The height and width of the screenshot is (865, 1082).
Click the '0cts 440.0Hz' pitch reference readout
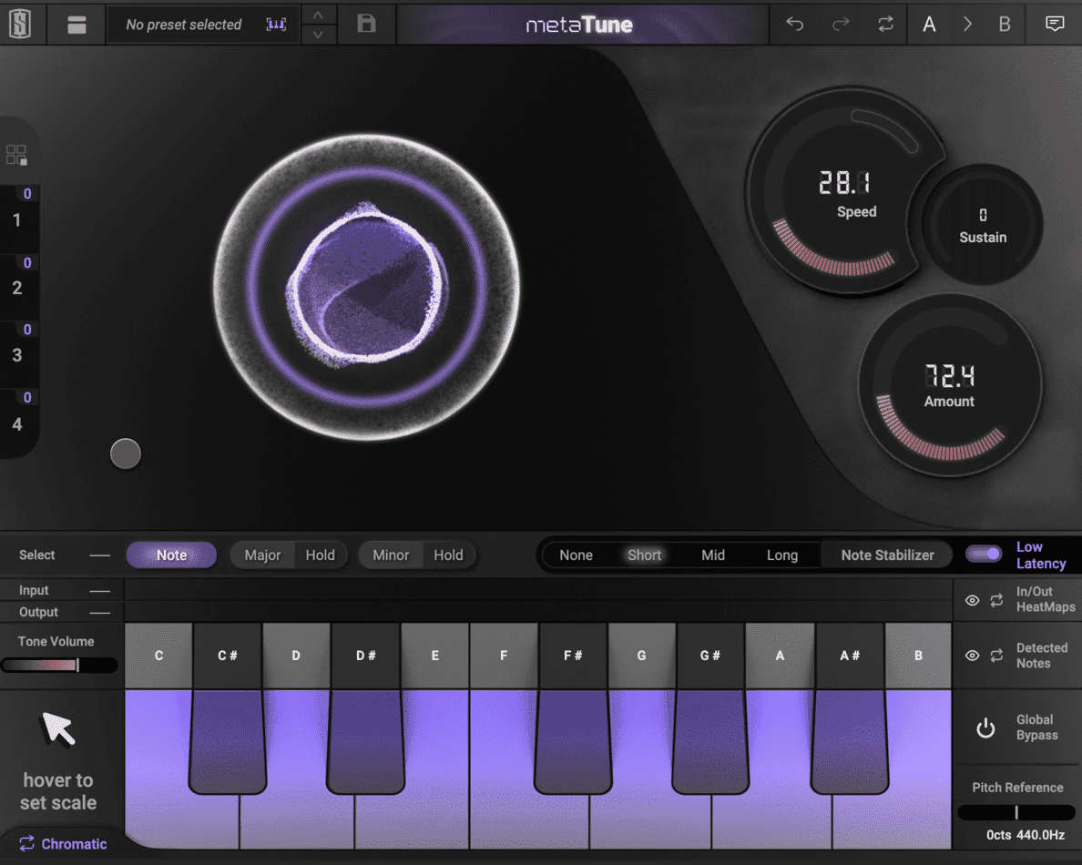click(x=1025, y=835)
